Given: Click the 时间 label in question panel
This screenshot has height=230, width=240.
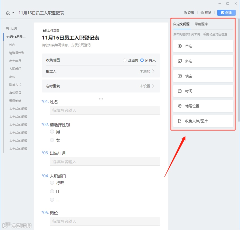Looking at the screenshot, I should pos(189,91).
